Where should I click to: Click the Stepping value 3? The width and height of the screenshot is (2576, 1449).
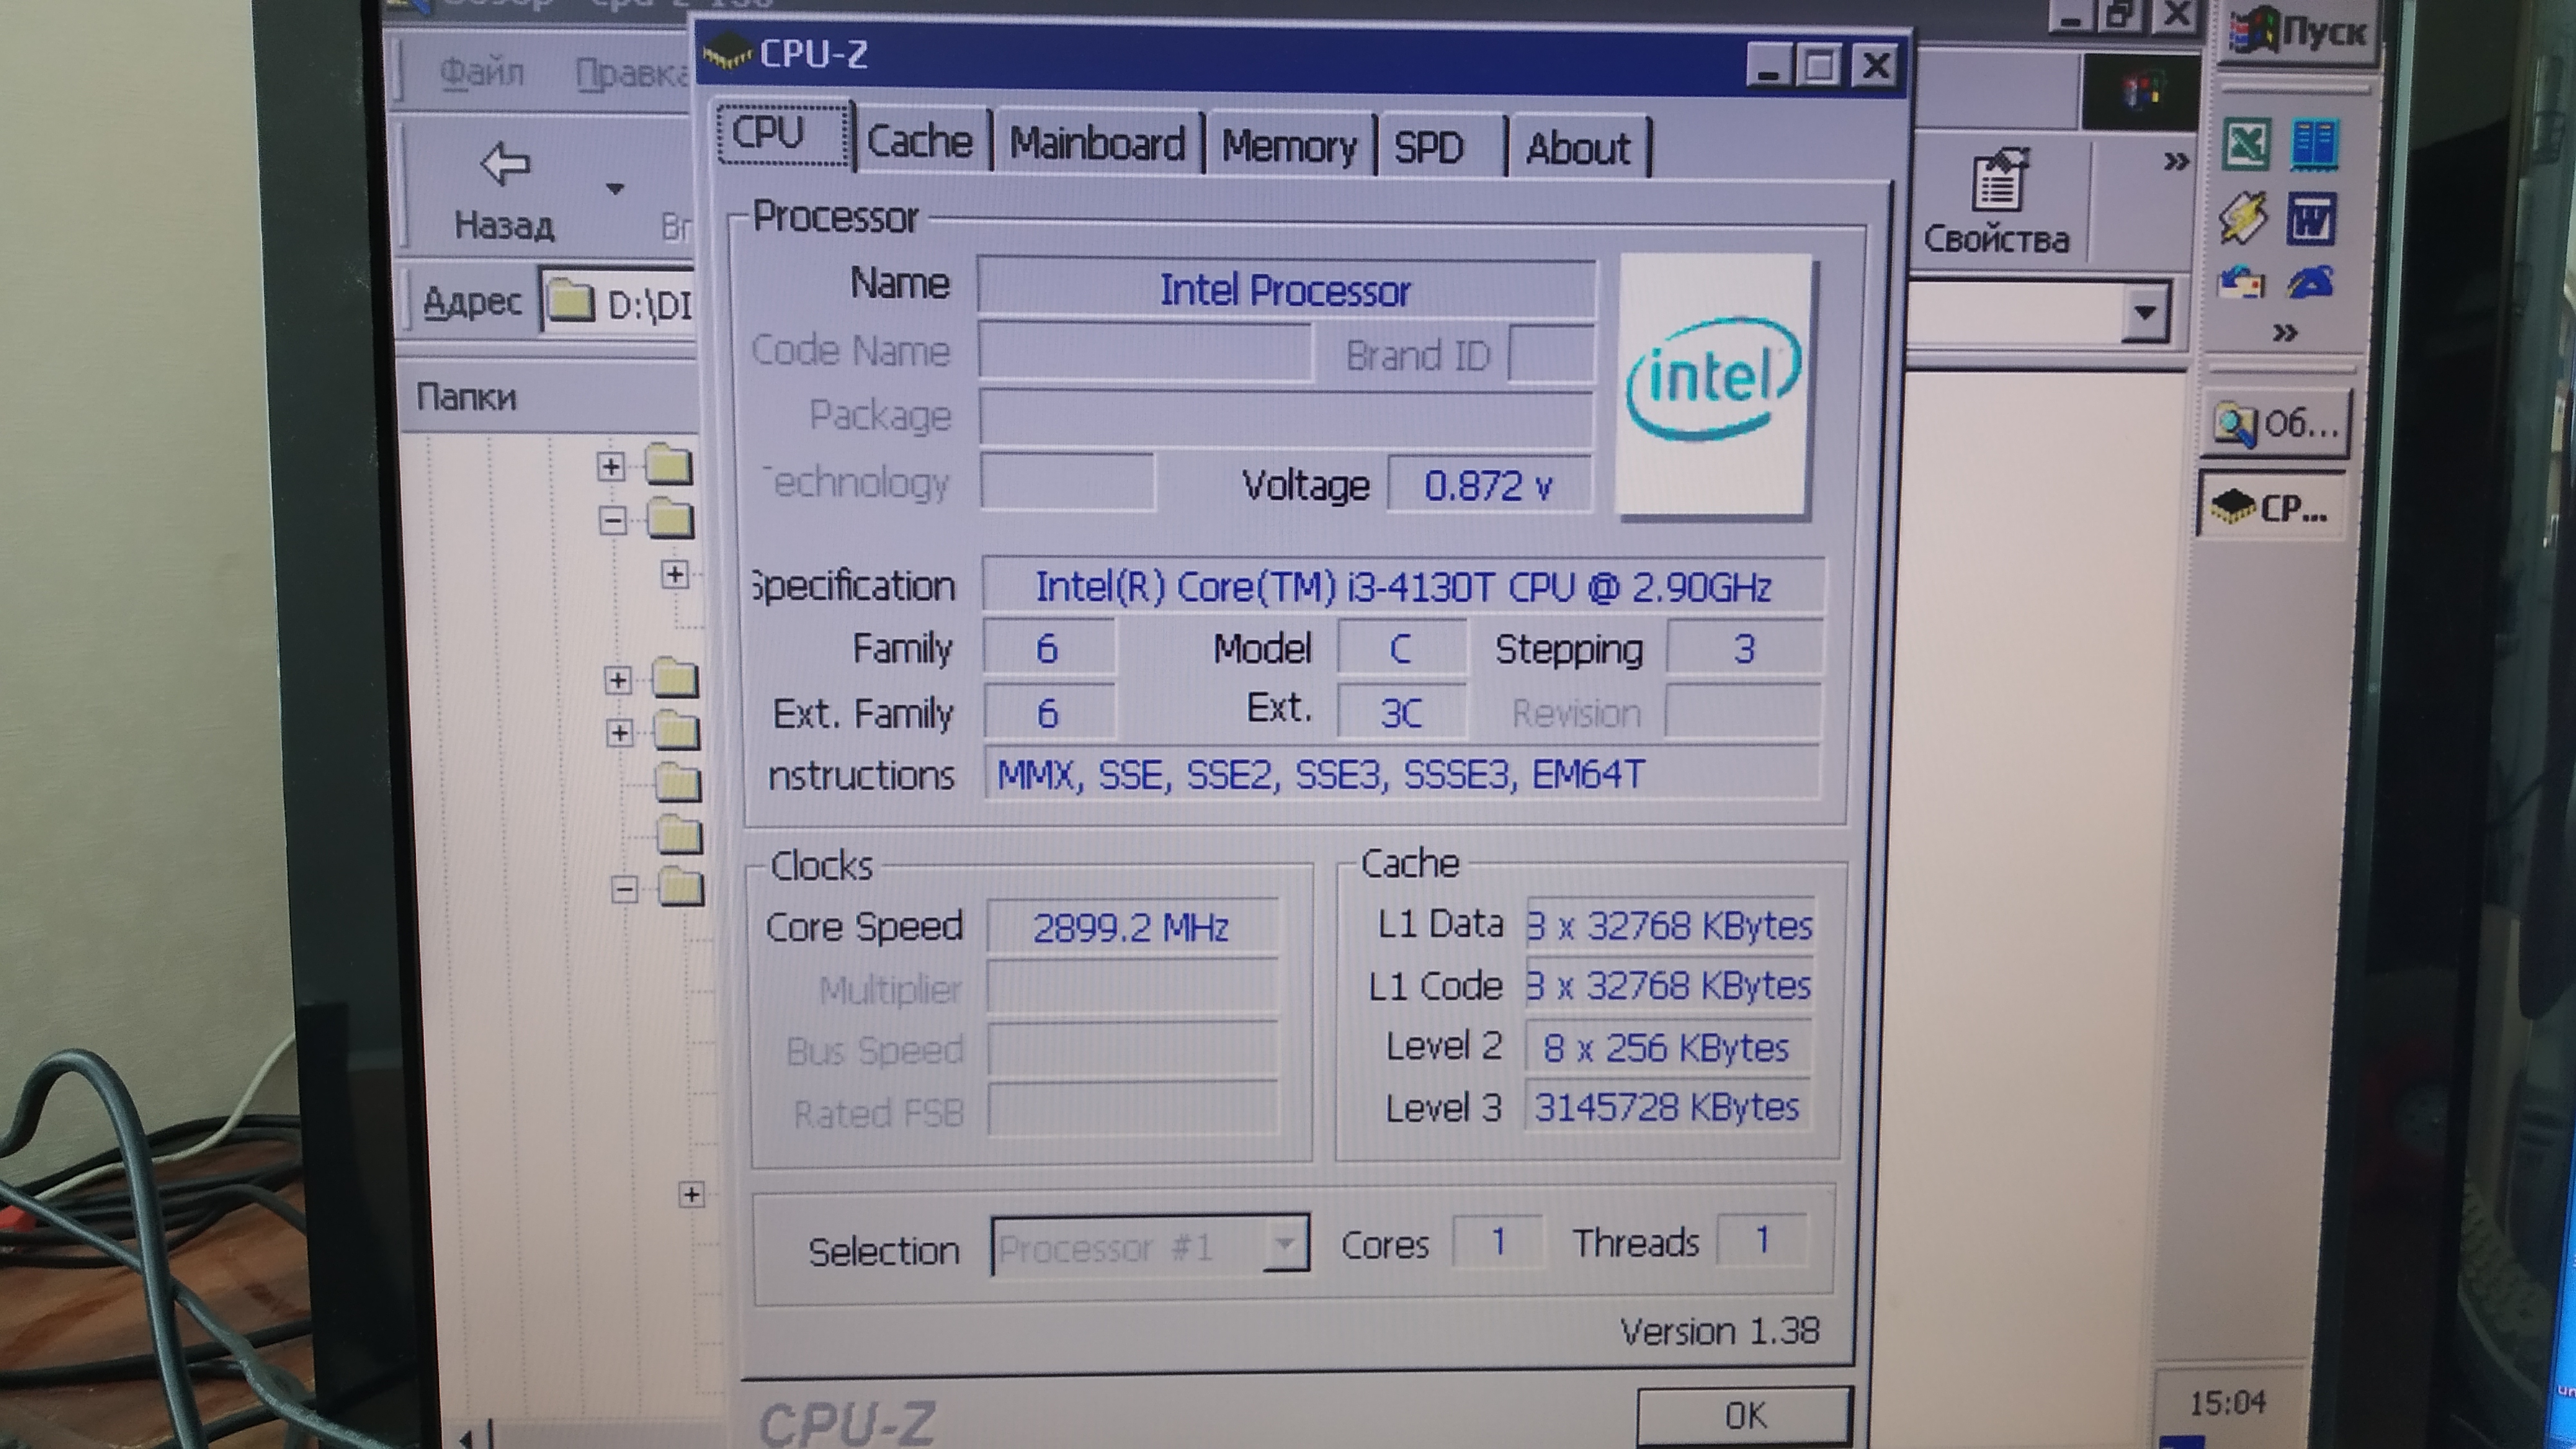[1744, 649]
